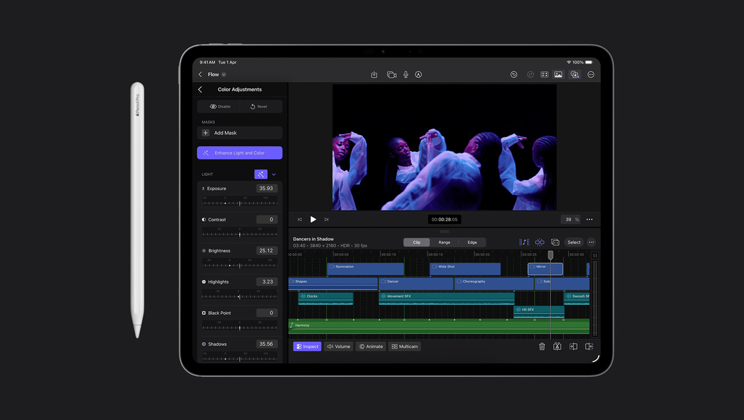This screenshot has width=744, height=420.
Task: Click the trash icon to delete selected clip
Action: 542,346
